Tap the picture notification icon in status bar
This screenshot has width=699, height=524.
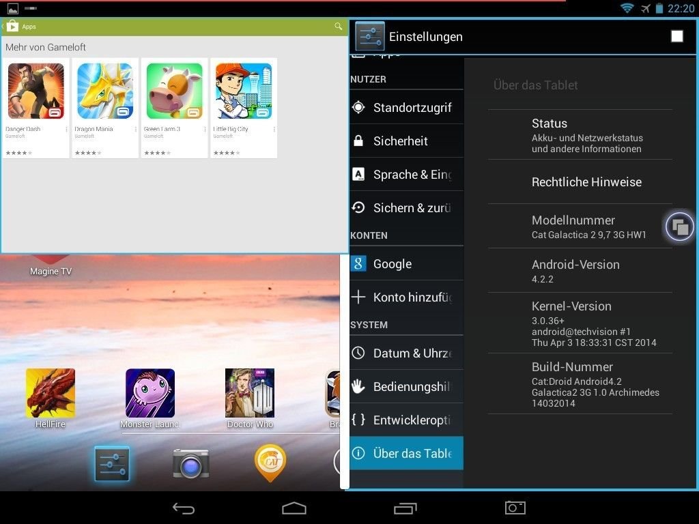[13, 8]
